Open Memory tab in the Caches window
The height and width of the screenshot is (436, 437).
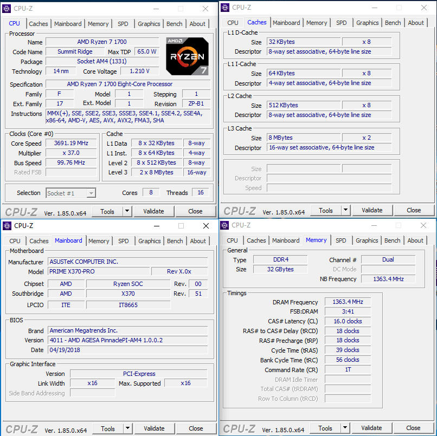click(317, 23)
